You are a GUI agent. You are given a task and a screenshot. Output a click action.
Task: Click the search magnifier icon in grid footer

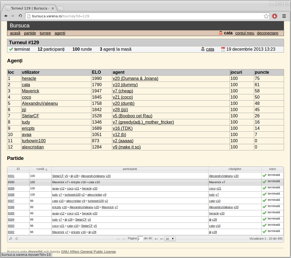click(11, 239)
